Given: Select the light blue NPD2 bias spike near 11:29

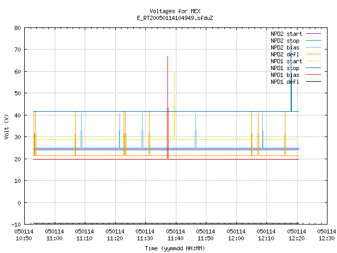Looking at the screenshot, I should click(142, 131).
